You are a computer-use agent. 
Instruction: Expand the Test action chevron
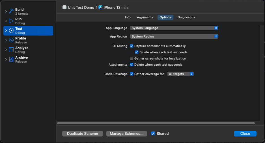pos(6,30)
